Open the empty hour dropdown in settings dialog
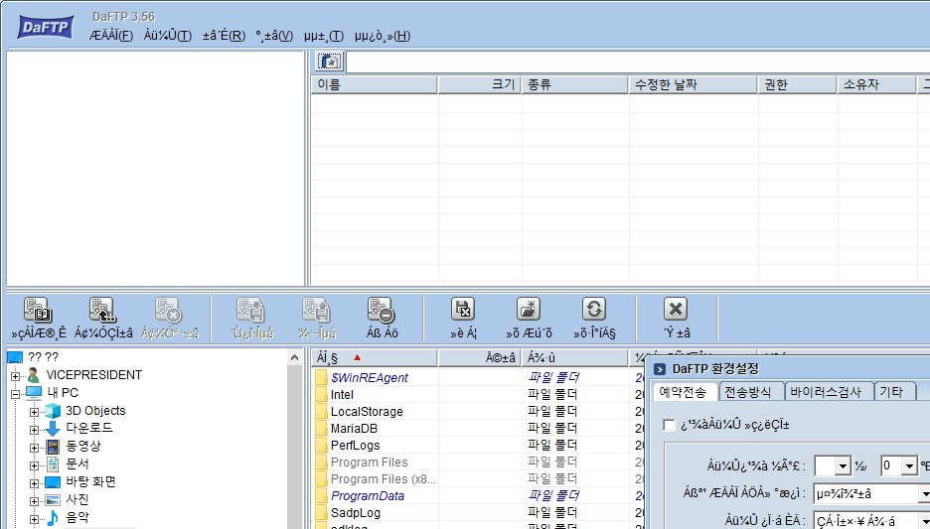930x529 pixels. [x=843, y=466]
